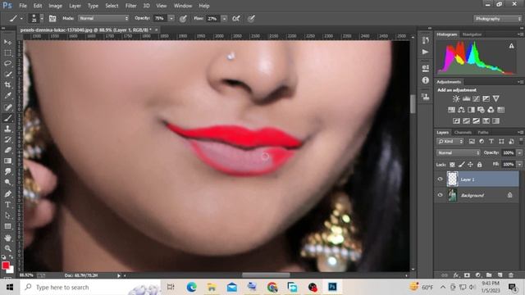Toggle pressure for size button
The height and width of the screenshot is (295, 525).
251,18
